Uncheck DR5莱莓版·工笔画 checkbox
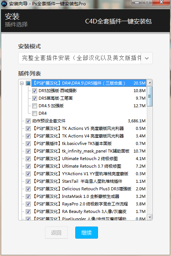This screenshot has height=256, width=171. (34, 98)
